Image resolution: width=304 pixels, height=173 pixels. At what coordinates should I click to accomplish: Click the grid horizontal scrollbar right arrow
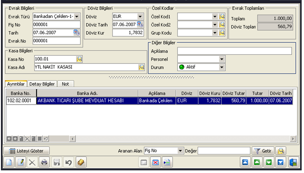pos(293,139)
